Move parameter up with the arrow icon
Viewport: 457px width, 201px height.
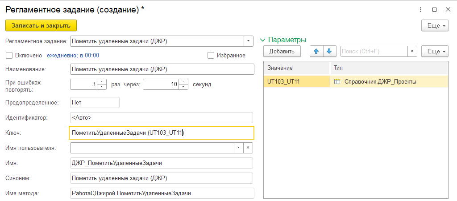pyautogui.click(x=316, y=51)
